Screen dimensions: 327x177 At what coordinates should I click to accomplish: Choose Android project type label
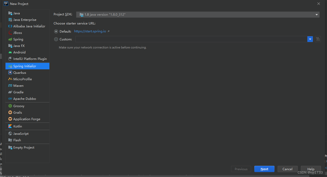coord(19,52)
